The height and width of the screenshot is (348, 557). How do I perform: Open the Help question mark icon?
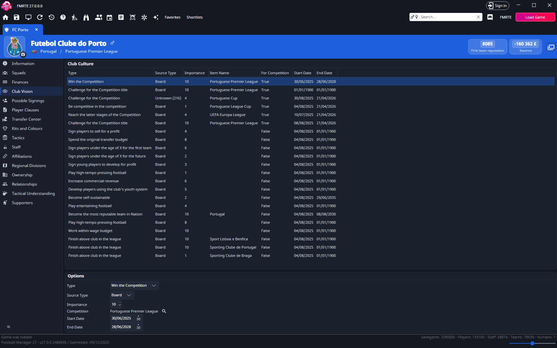coord(63,17)
